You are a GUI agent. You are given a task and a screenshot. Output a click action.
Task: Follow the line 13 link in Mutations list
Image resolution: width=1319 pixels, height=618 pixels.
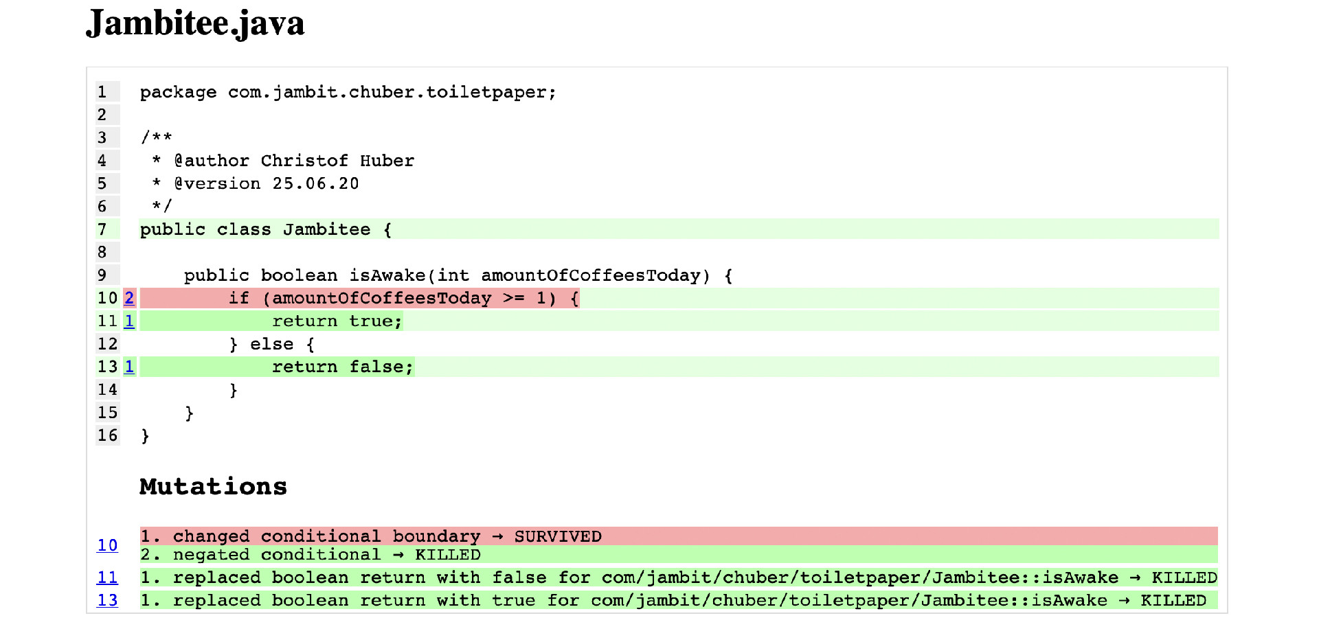(x=107, y=600)
